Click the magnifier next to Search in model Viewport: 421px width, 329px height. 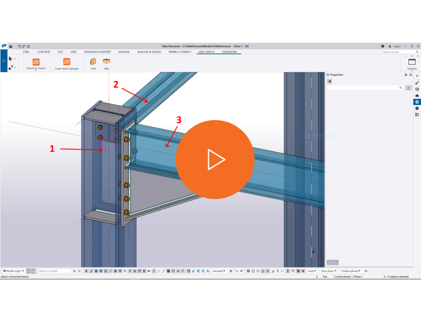click(x=74, y=271)
